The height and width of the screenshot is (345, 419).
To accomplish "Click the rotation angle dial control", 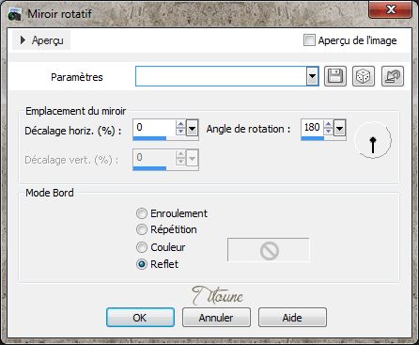I will (373, 140).
